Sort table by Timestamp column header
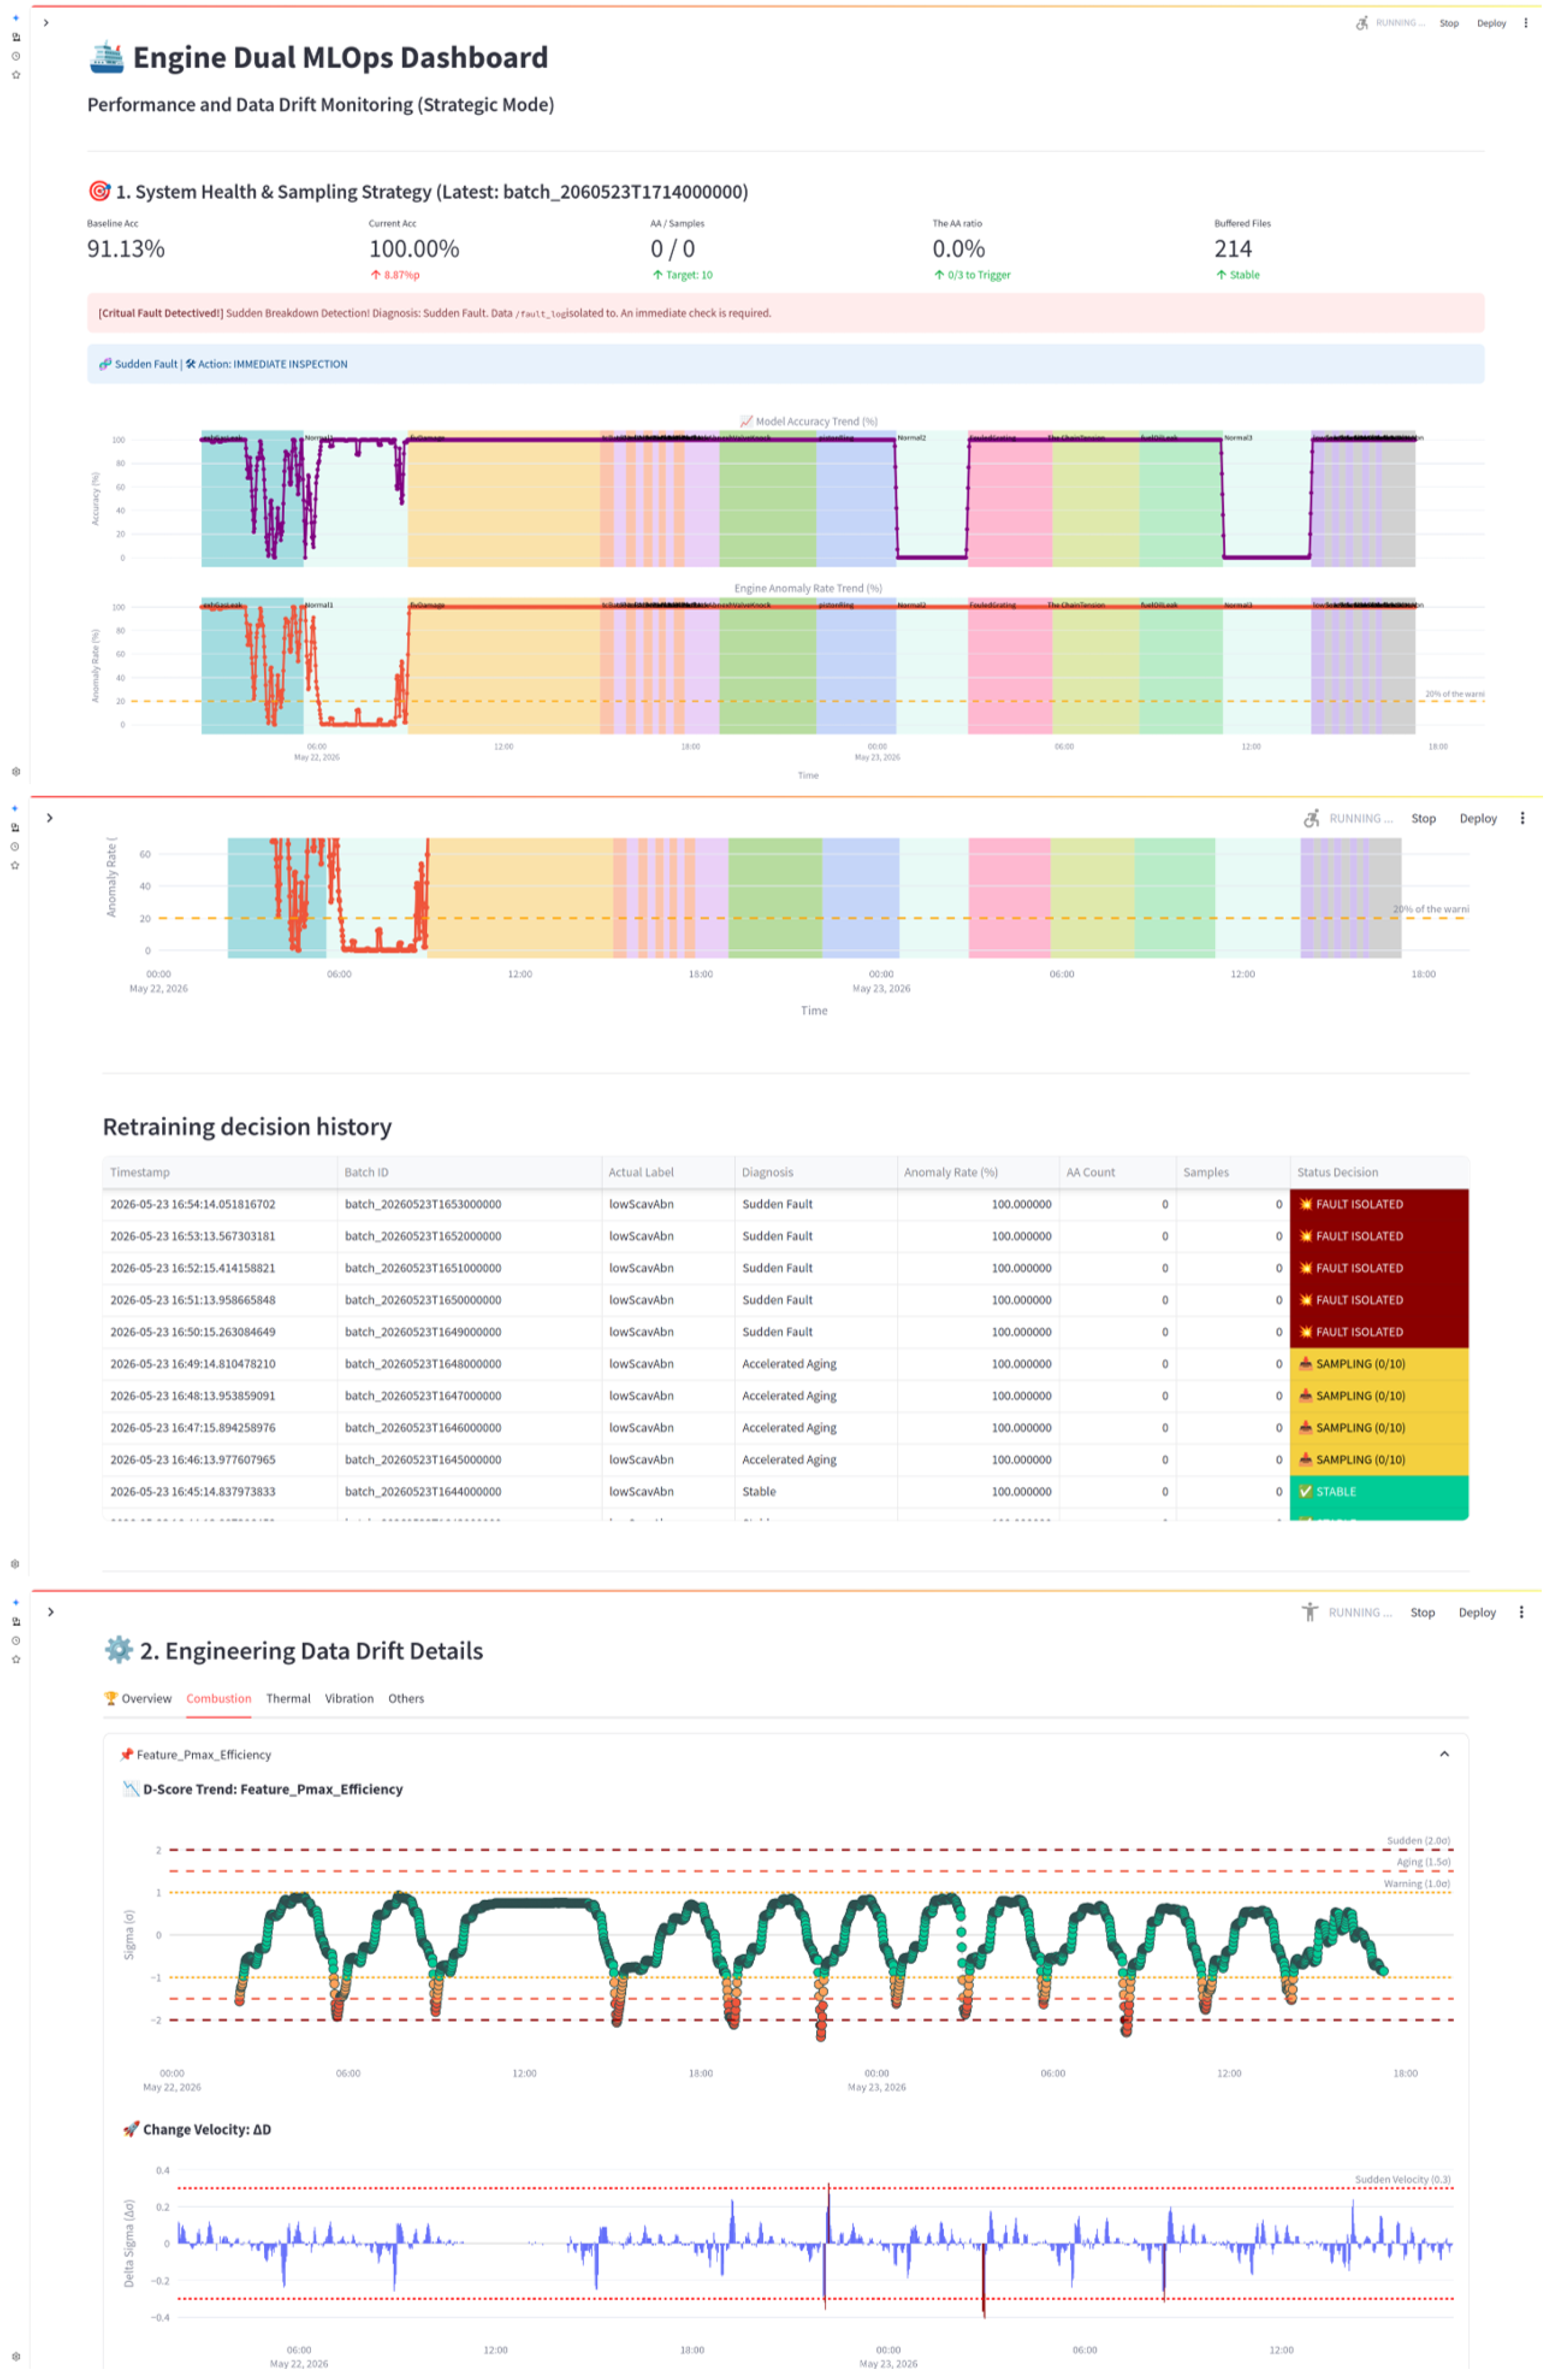The width and height of the screenshot is (1547, 2380). 220,1173
